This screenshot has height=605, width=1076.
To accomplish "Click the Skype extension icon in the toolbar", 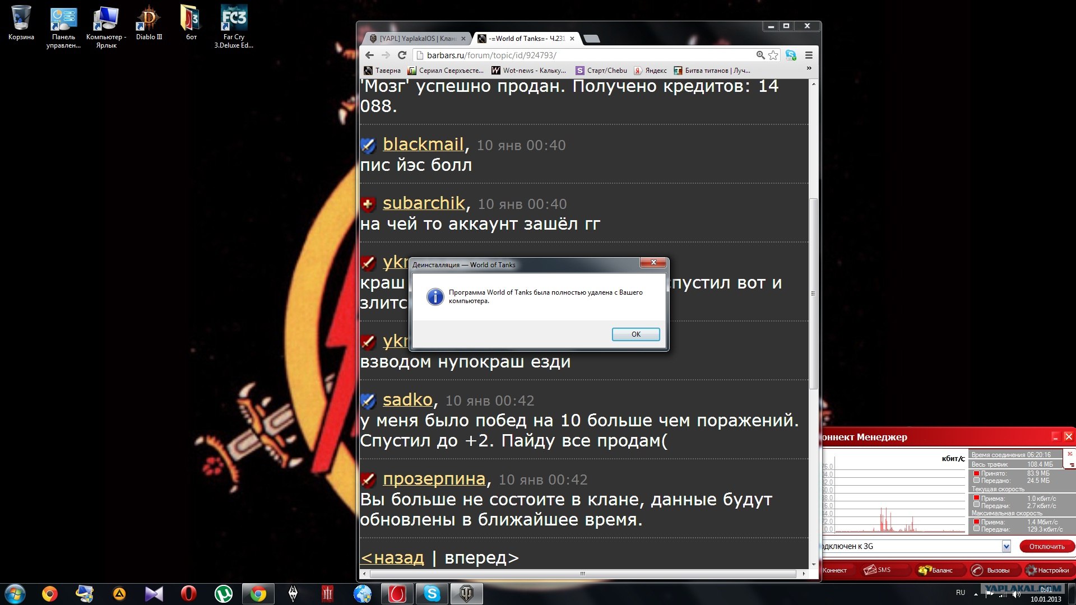I will (x=791, y=55).
